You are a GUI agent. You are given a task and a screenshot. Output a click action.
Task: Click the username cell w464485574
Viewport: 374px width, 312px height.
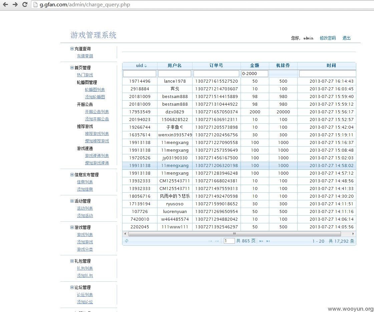pyautogui.click(x=174, y=219)
